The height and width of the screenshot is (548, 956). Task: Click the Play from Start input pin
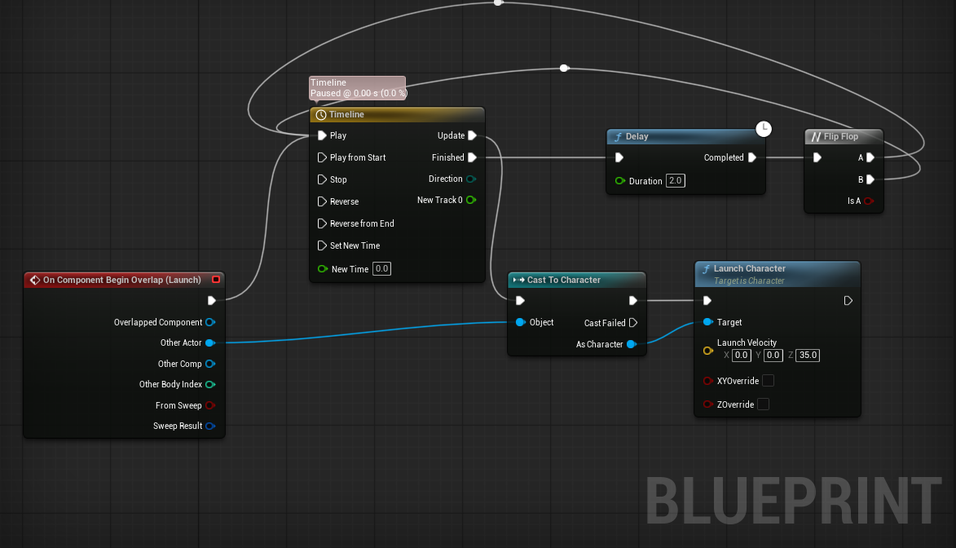[322, 157]
